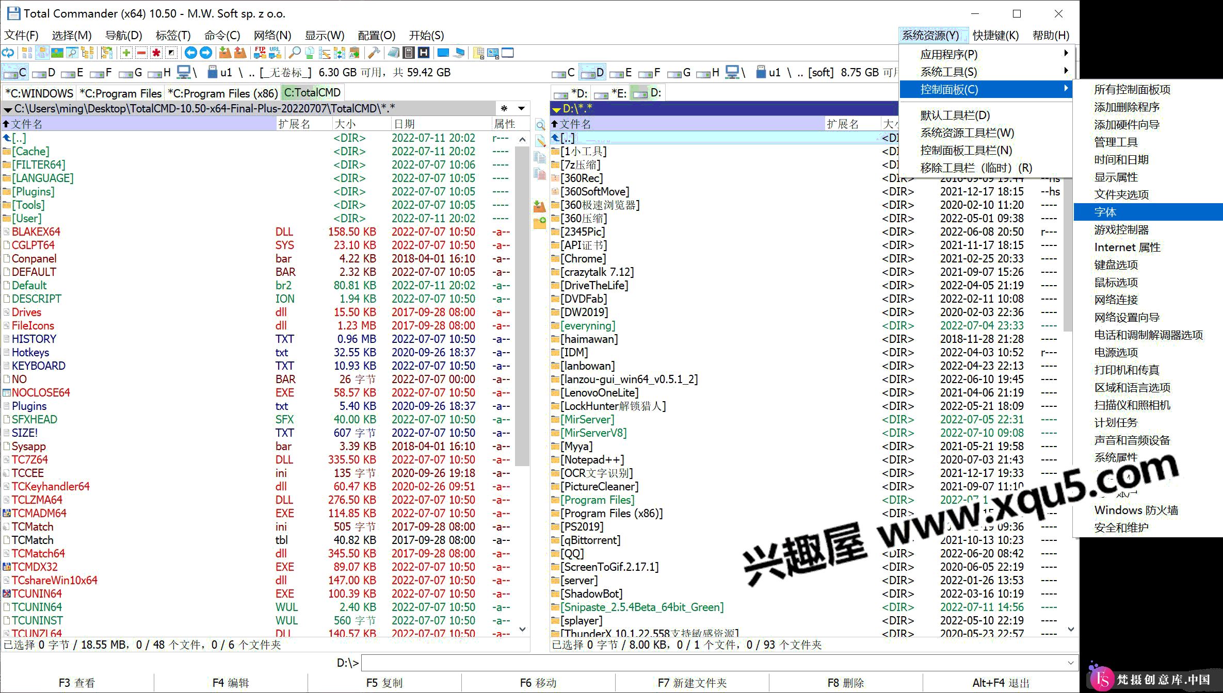Select drive E in left drive bar
1223x693 pixels.
coord(72,72)
